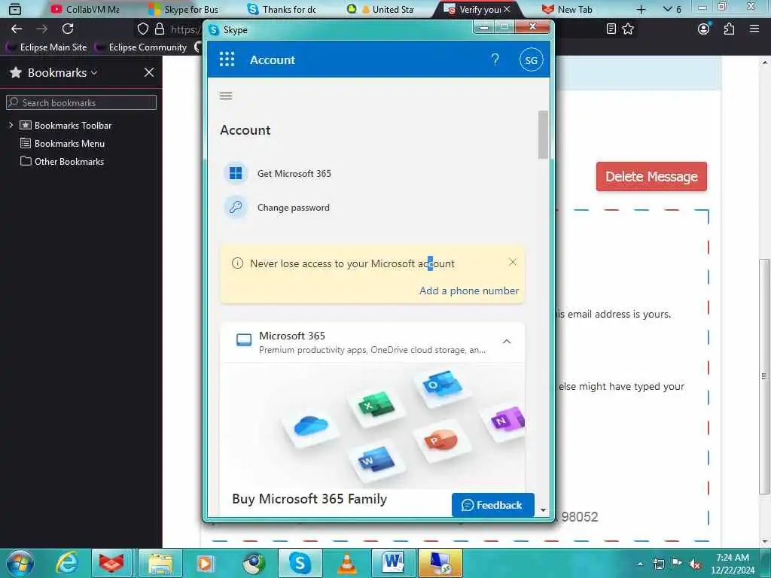Click the Word tile in the promo image
The image size is (771, 578).
[376, 461]
